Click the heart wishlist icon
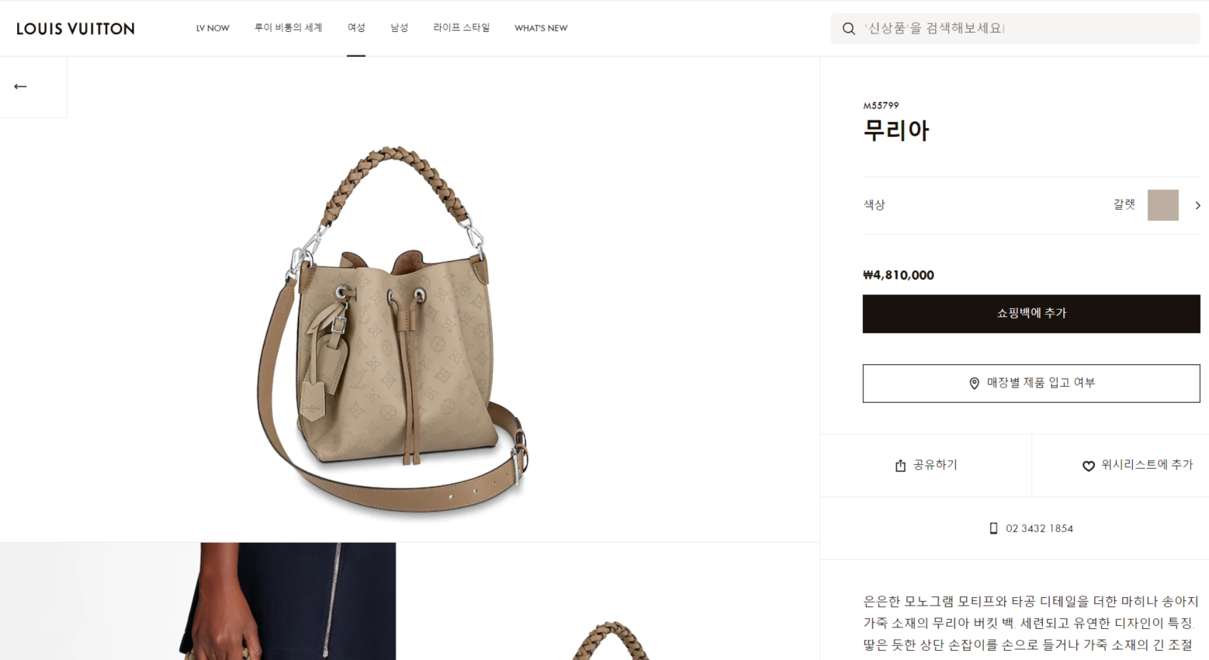Viewport: 1209px width, 660px height. [1089, 466]
